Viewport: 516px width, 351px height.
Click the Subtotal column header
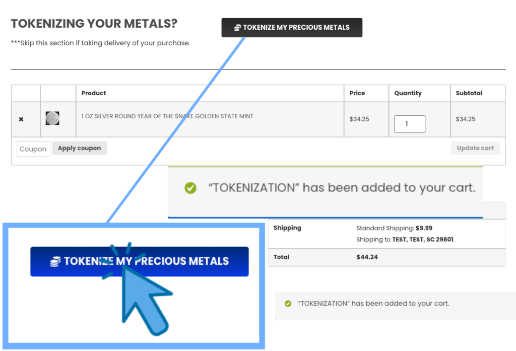coord(469,93)
